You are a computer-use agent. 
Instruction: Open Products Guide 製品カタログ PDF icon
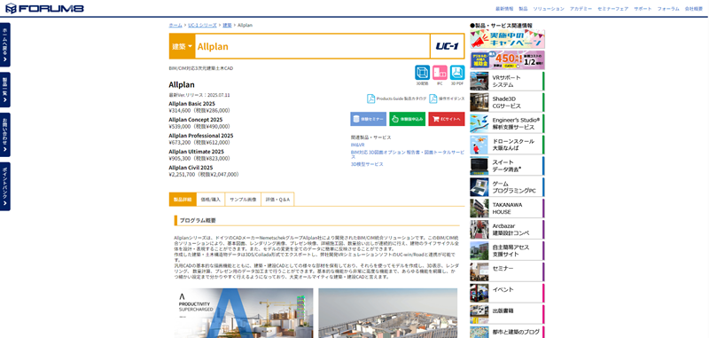[370, 98]
